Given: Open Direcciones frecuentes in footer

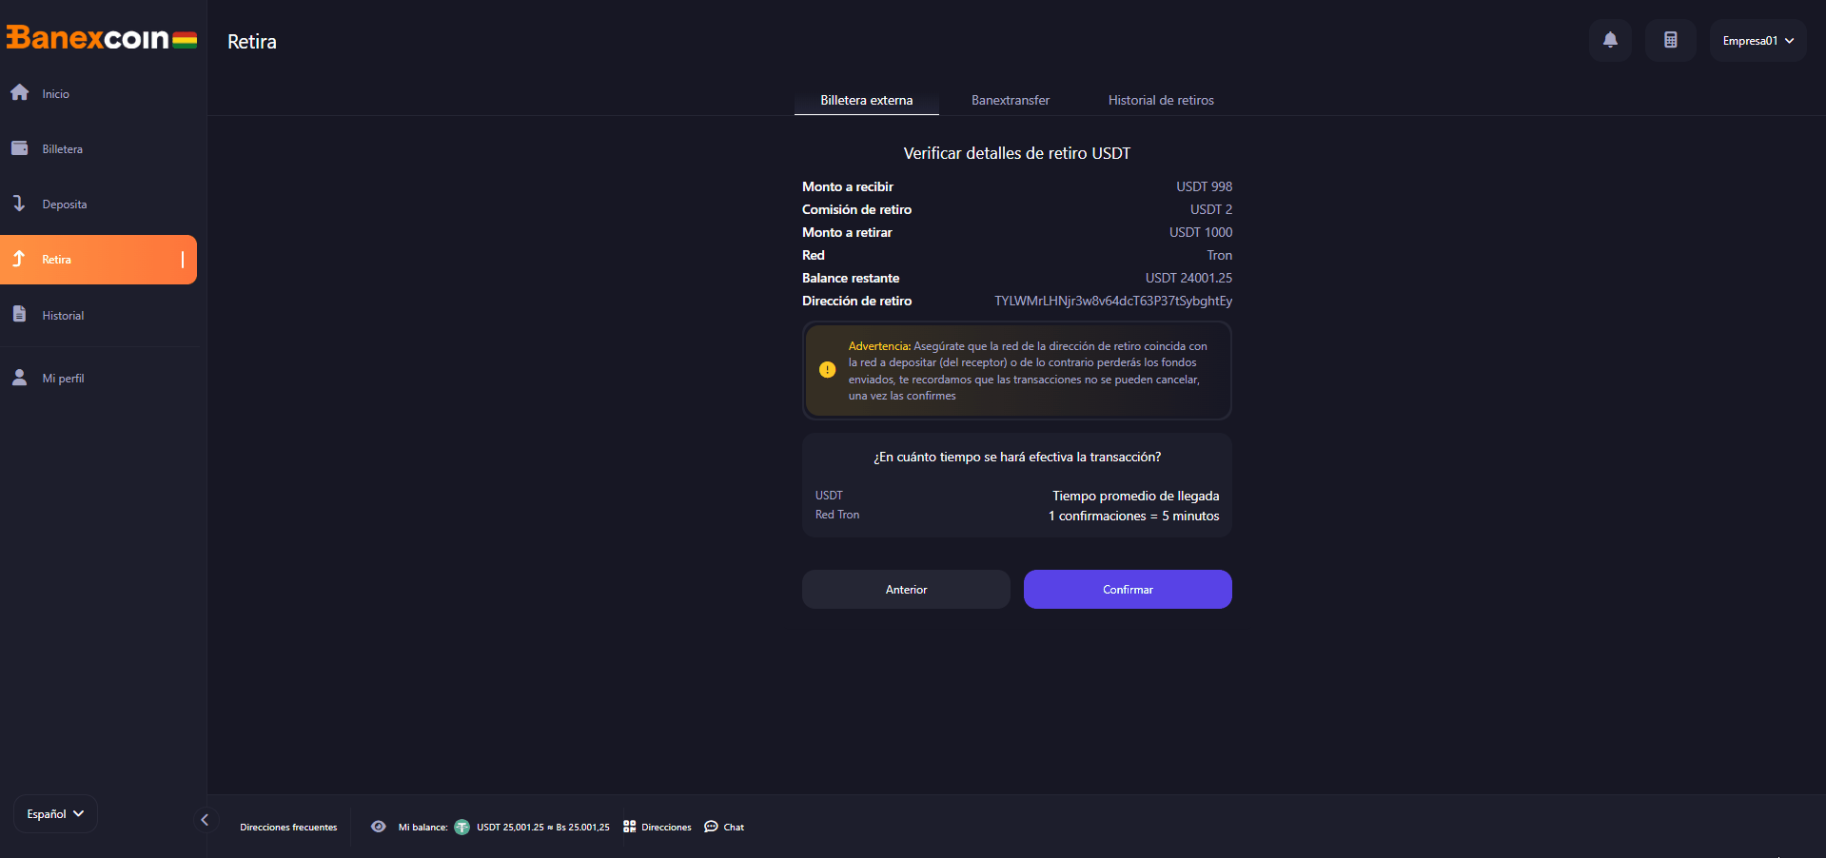Looking at the screenshot, I should point(288,827).
